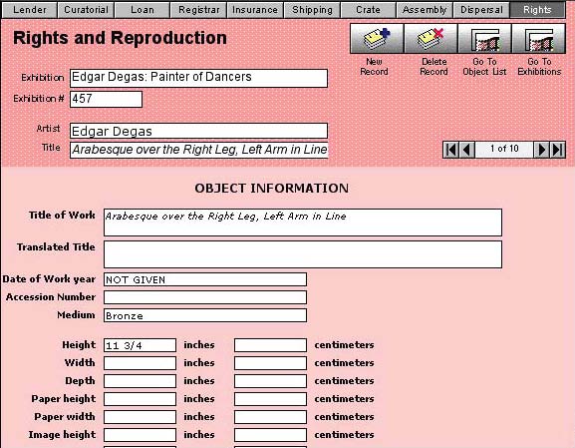
Task: Click the 'Rights and Reproduction' title
Action: pyautogui.click(x=120, y=38)
